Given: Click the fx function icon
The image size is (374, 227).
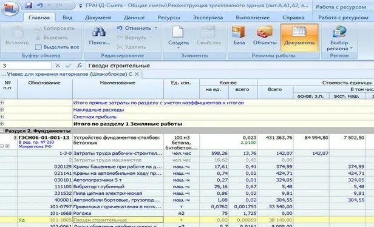Looking at the screenshot, I should pyautogui.click(x=80, y=66).
